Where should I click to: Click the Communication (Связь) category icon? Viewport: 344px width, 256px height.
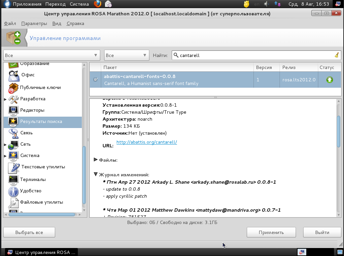13,133
